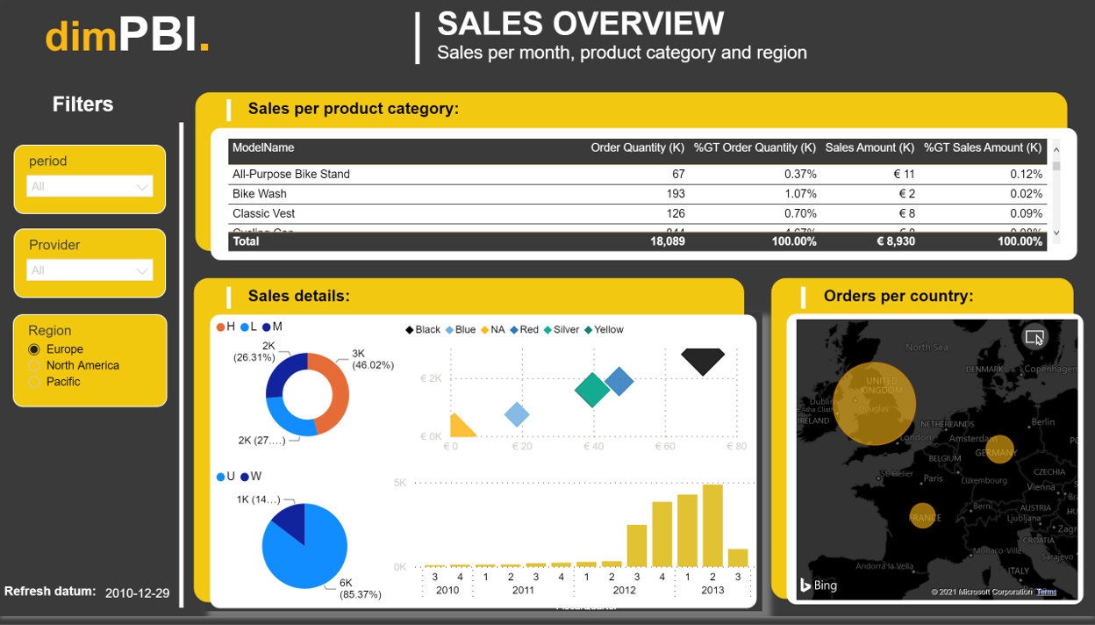This screenshot has height=625, width=1095.
Task: Select the Classic Vest row name
Action: (x=263, y=213)
